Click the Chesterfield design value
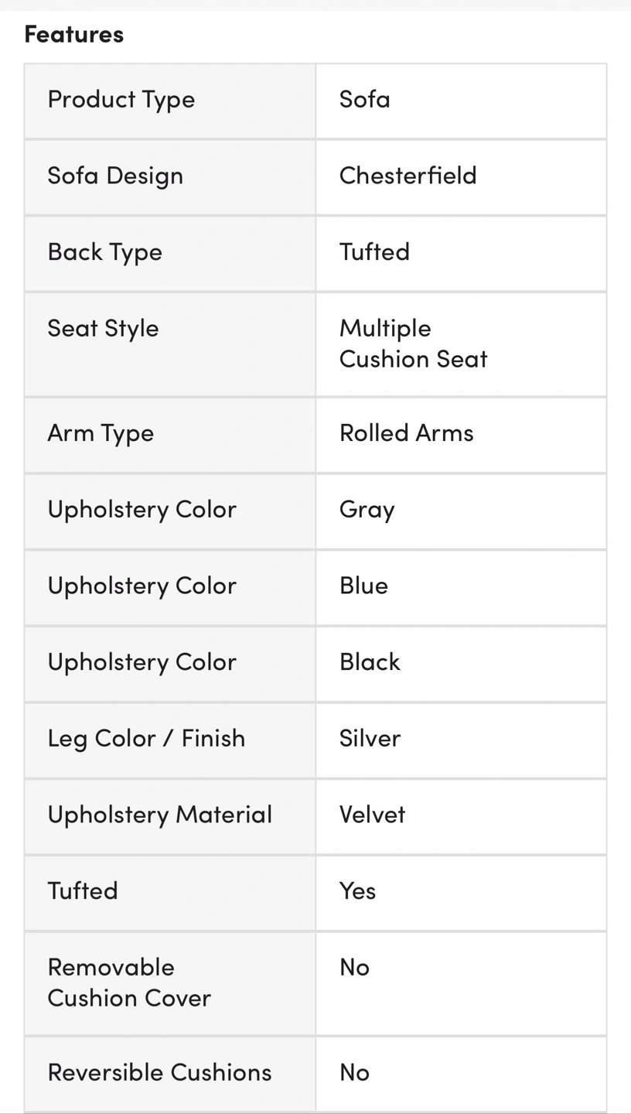 point(408,176)
